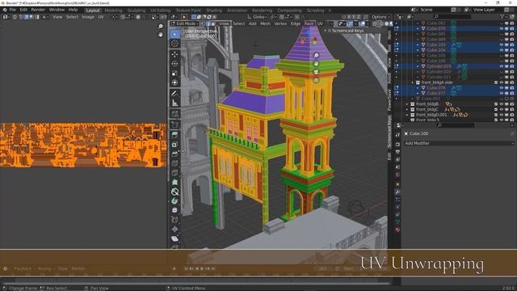Image resolution: width=517 pixels, height=291 pixels.
Task: Hide Cube.076 with its eye icon
Action: tap(502, 88)
